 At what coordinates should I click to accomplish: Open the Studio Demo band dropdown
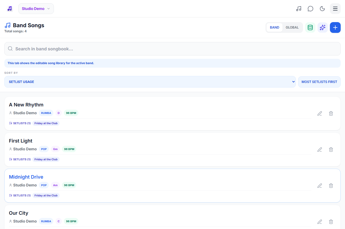click(36, 9)
